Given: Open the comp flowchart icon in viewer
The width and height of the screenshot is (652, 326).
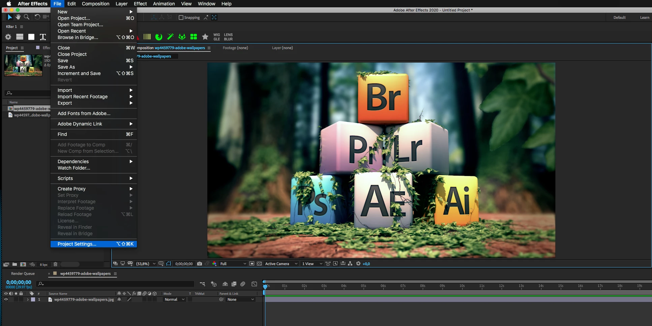Looking at the screenshot, I should 350,264.
